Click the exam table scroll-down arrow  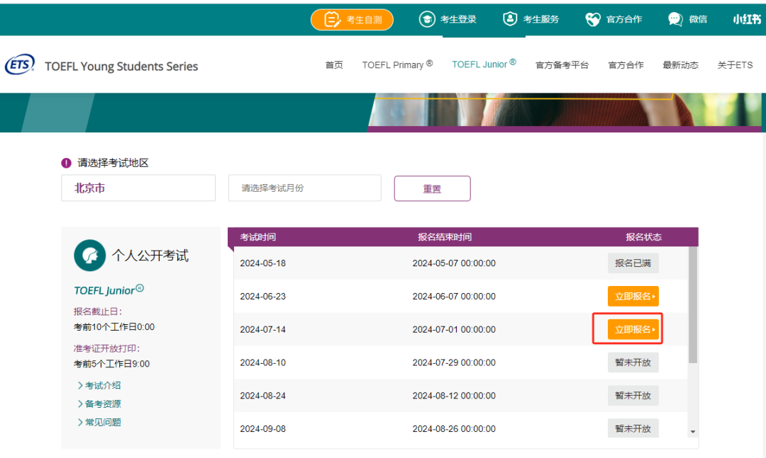[693, 432]
